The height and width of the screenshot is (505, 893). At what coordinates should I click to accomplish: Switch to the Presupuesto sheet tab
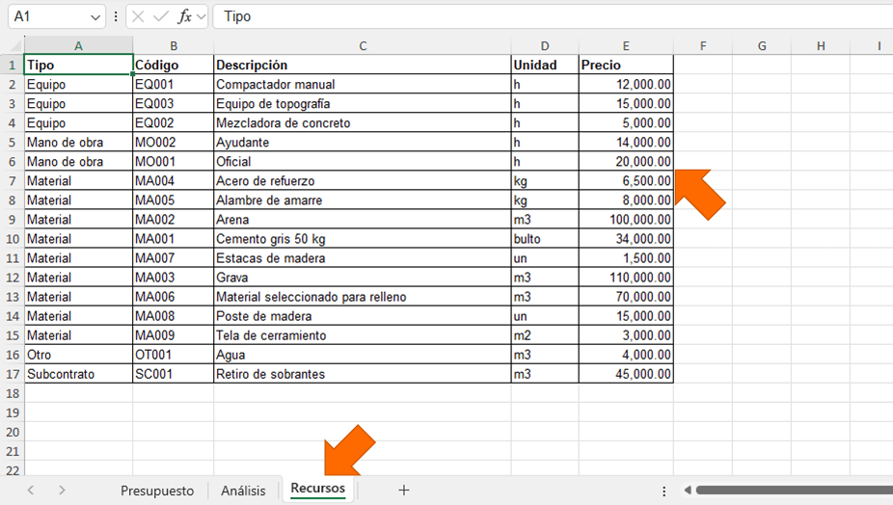pyautogui.click(x=156, y=491)
